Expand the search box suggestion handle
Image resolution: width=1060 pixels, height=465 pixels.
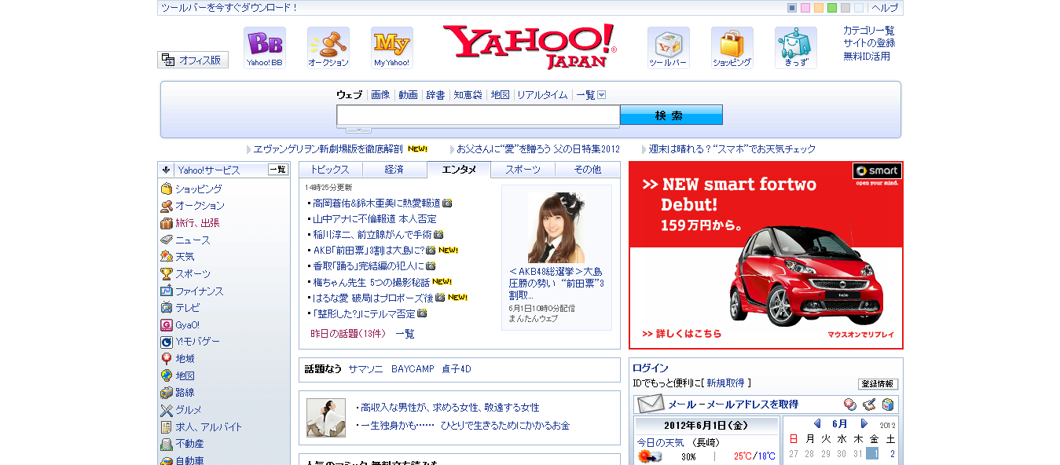pos(358,130)
